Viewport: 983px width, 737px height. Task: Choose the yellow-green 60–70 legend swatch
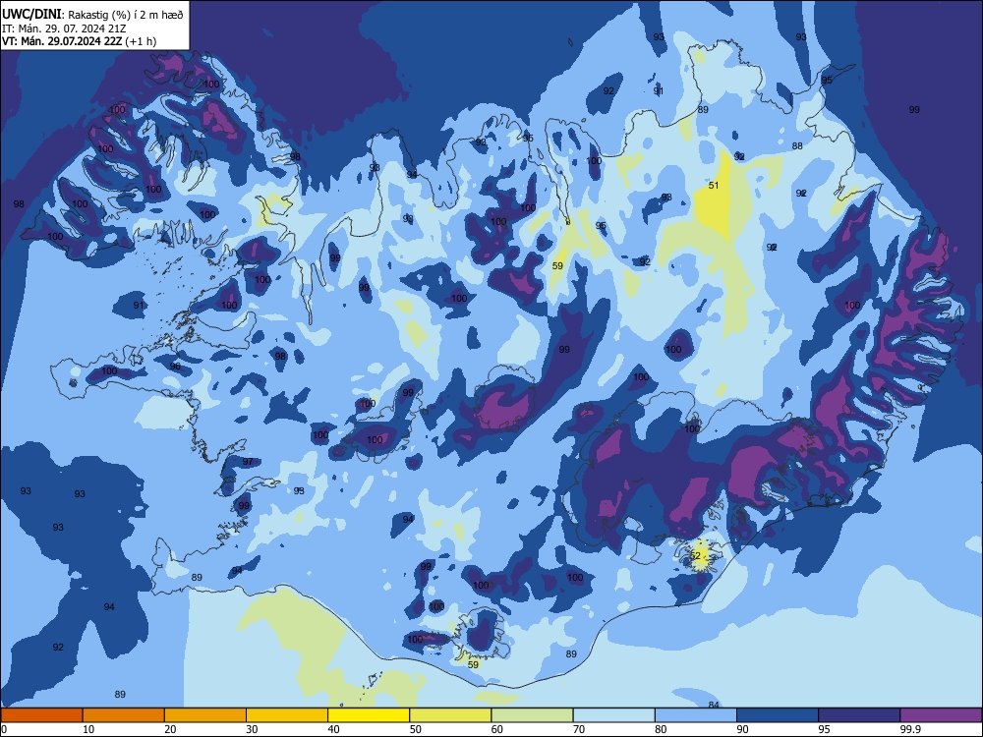[532, 715]
